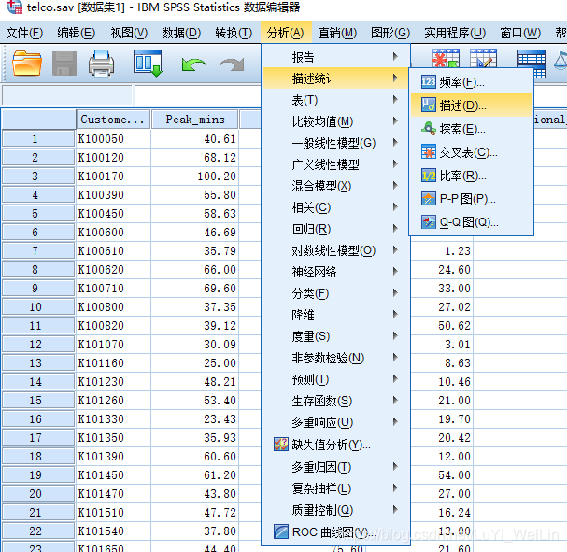Choose 分类(F) menu entry
Image resolution: width=567 pixels, height=552 pixels.
[x=336, y=293]
